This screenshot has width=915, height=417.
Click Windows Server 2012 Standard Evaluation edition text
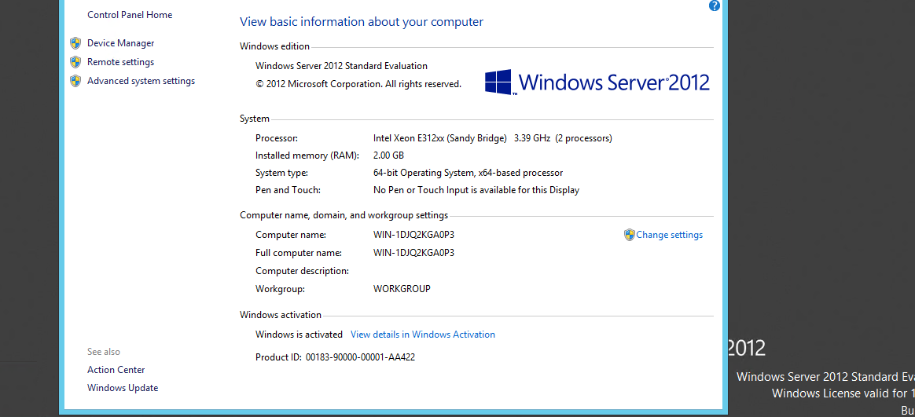341,66
